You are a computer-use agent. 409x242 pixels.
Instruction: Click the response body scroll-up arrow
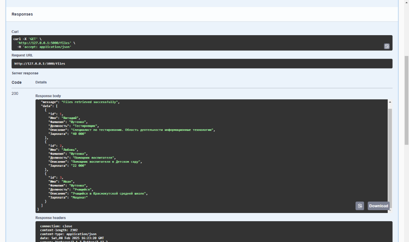390,102
